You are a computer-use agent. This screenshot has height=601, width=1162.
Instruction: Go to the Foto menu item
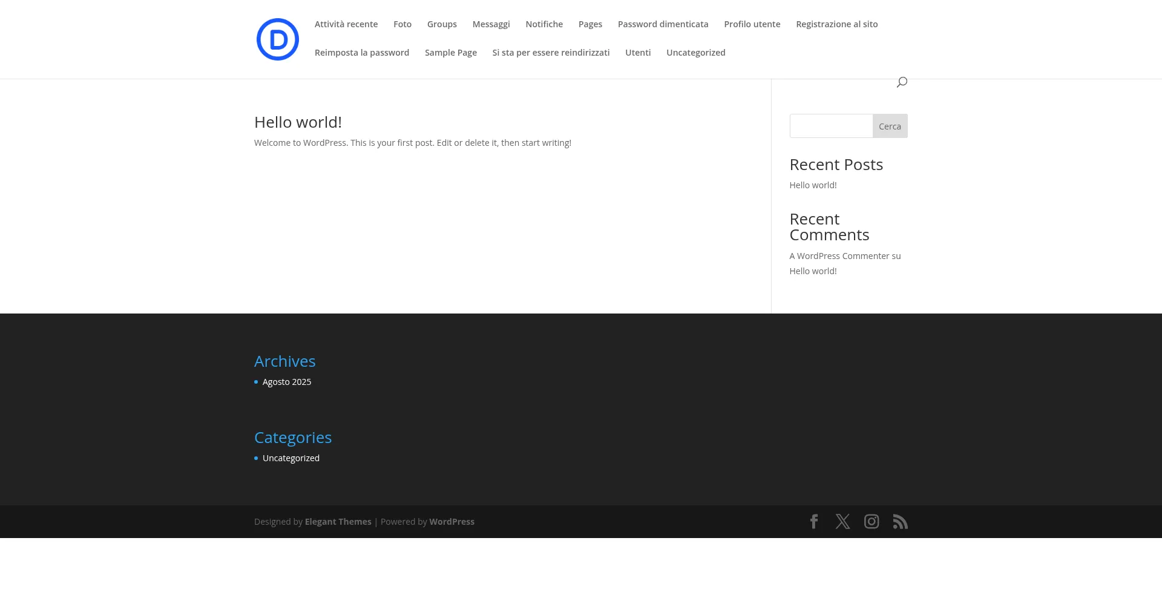402,24
